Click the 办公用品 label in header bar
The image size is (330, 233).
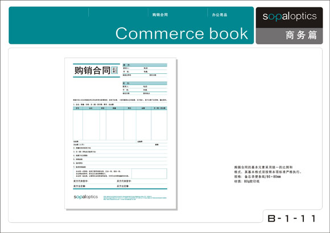click(220, 15)
